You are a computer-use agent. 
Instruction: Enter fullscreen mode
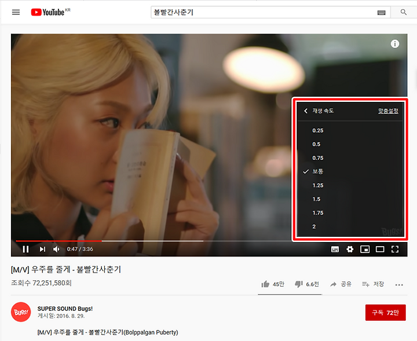[395, 249]
